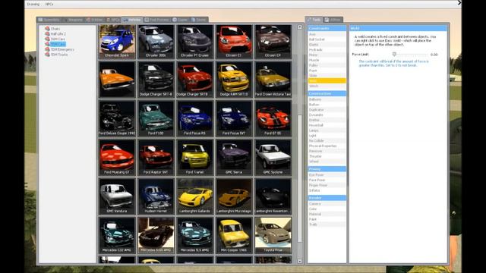This screenshot has width=486, height=273.
Task: Choose the Hydraulic tool
Action: tap(327, 50)
